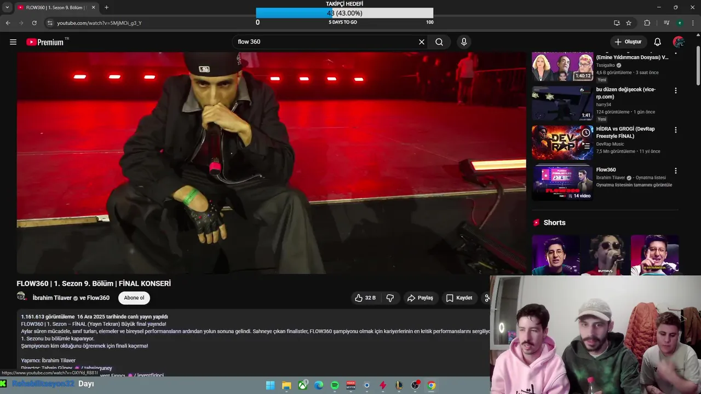Like the video showing 32 B
701x394 pixels.
(x=365, y=298)
